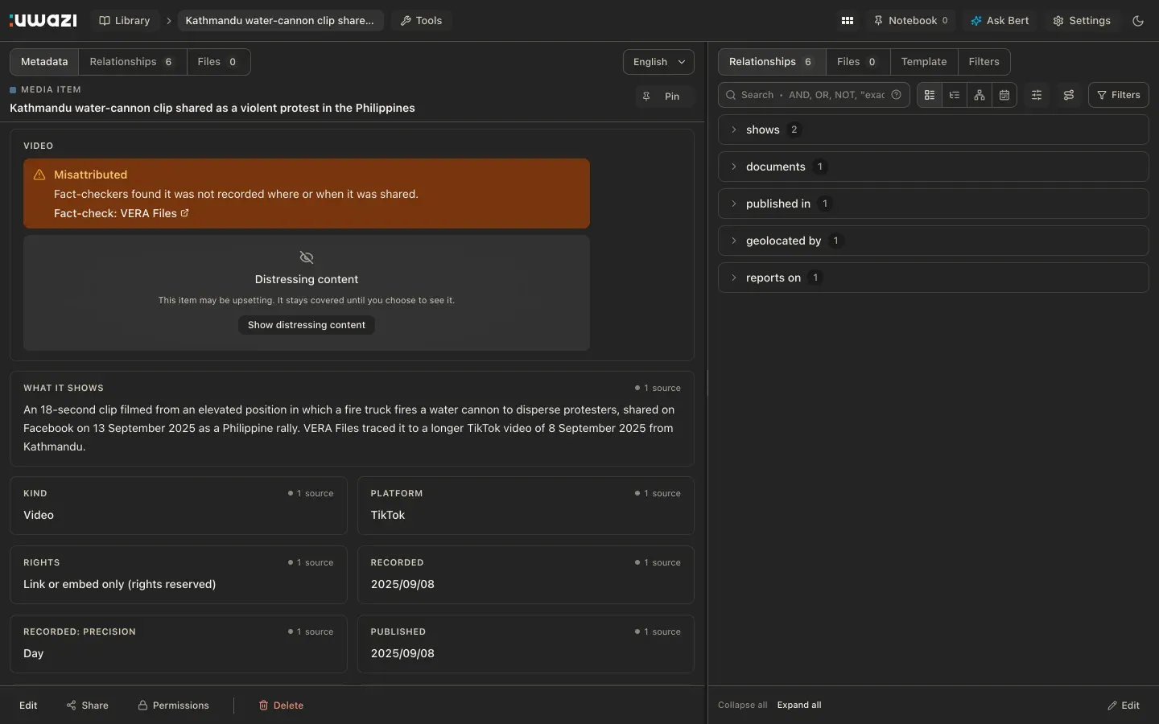Click the Uwazi logo

click(43, 21)
